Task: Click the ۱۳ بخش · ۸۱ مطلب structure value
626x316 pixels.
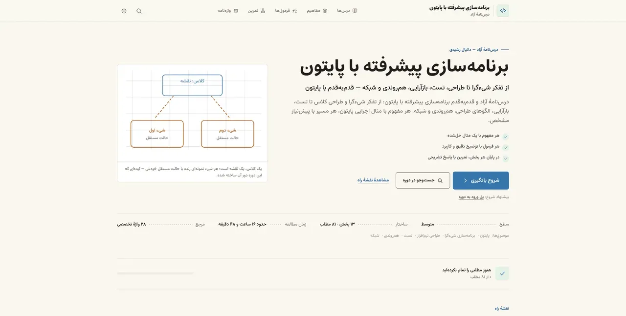Action: coord(337,224)
